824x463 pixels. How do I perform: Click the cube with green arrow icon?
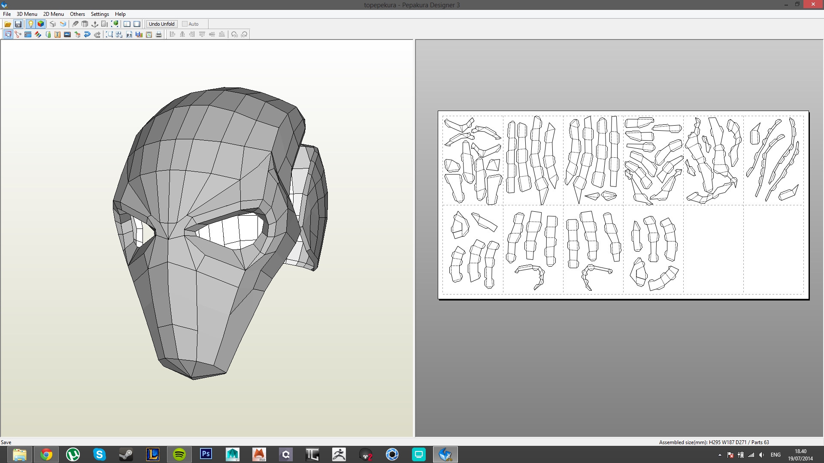pos(77,34)
